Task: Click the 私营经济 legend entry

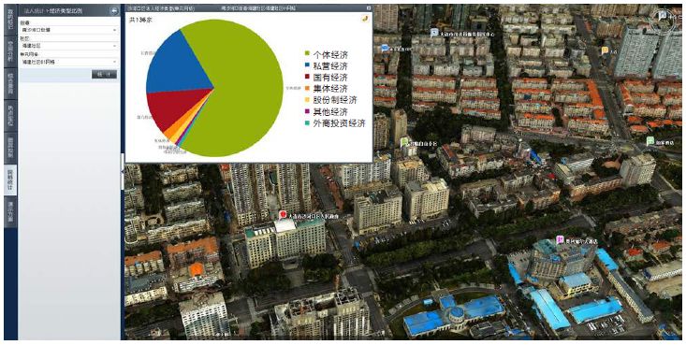Action: pos(329,66)
